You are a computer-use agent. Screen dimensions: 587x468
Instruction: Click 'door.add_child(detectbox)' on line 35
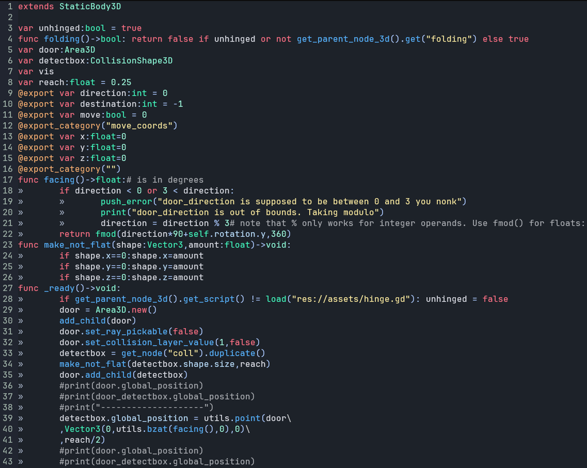tap(123, 375)
